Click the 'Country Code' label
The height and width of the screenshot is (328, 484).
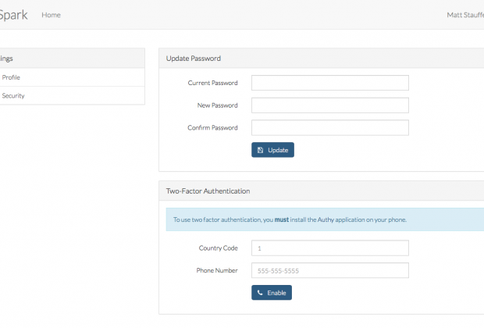[219, 248]
